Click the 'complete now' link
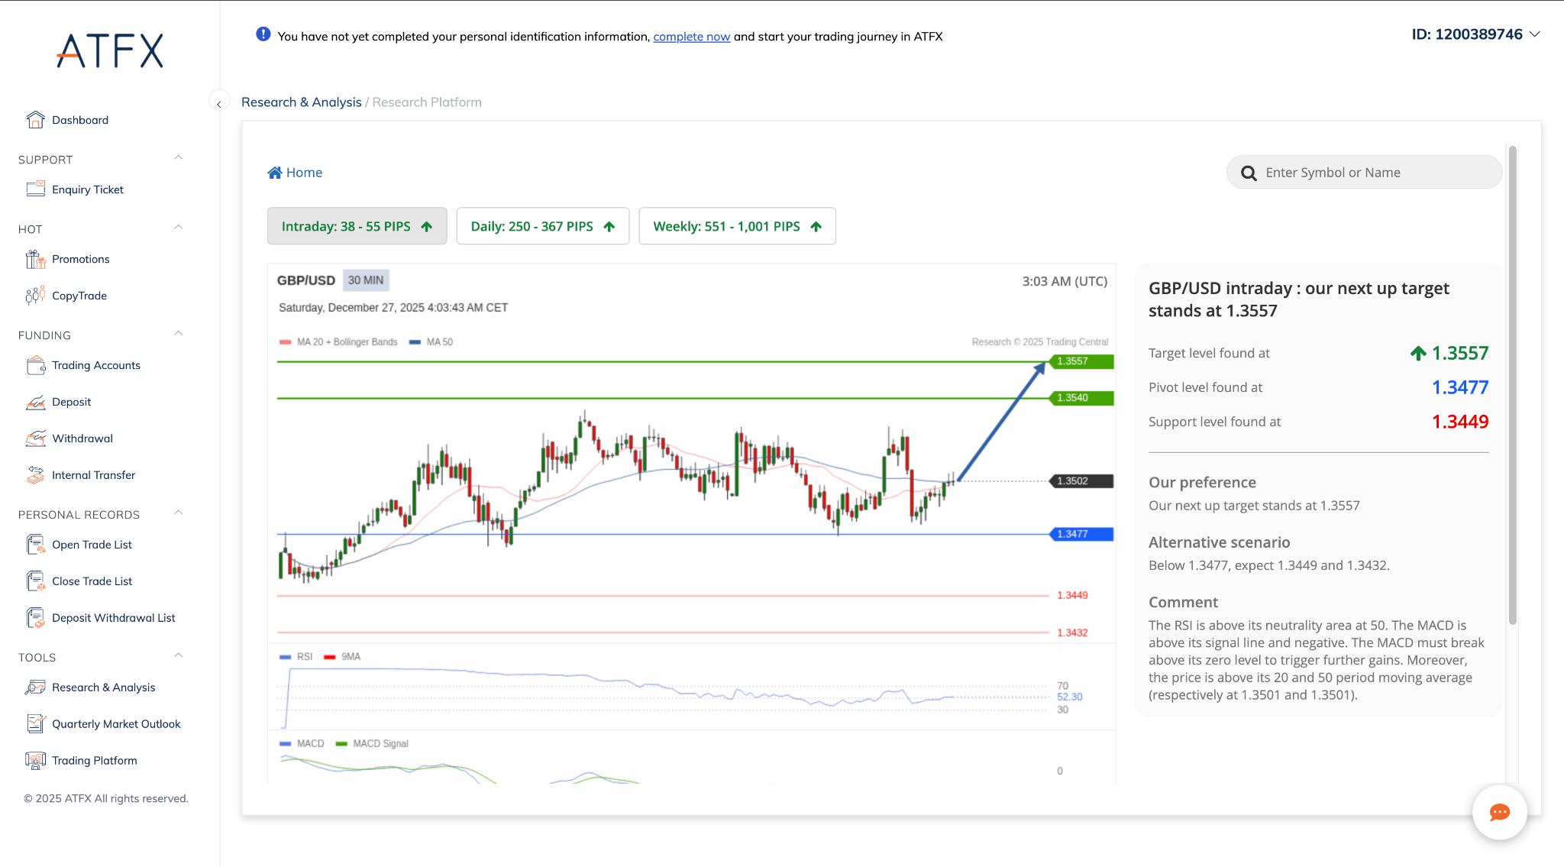This screenshot has width=1564, height=867. (692, 37)
